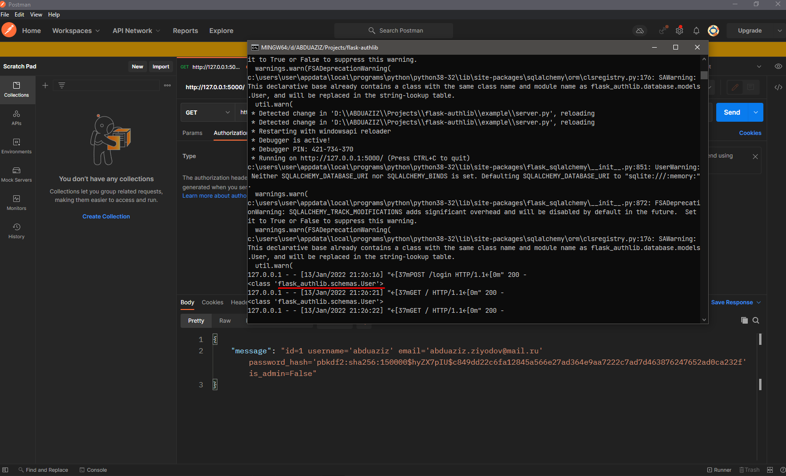Open the user avatar menu
Image resolution: width=786 pixels, height=476 pixels.
[x=713, y=31]
